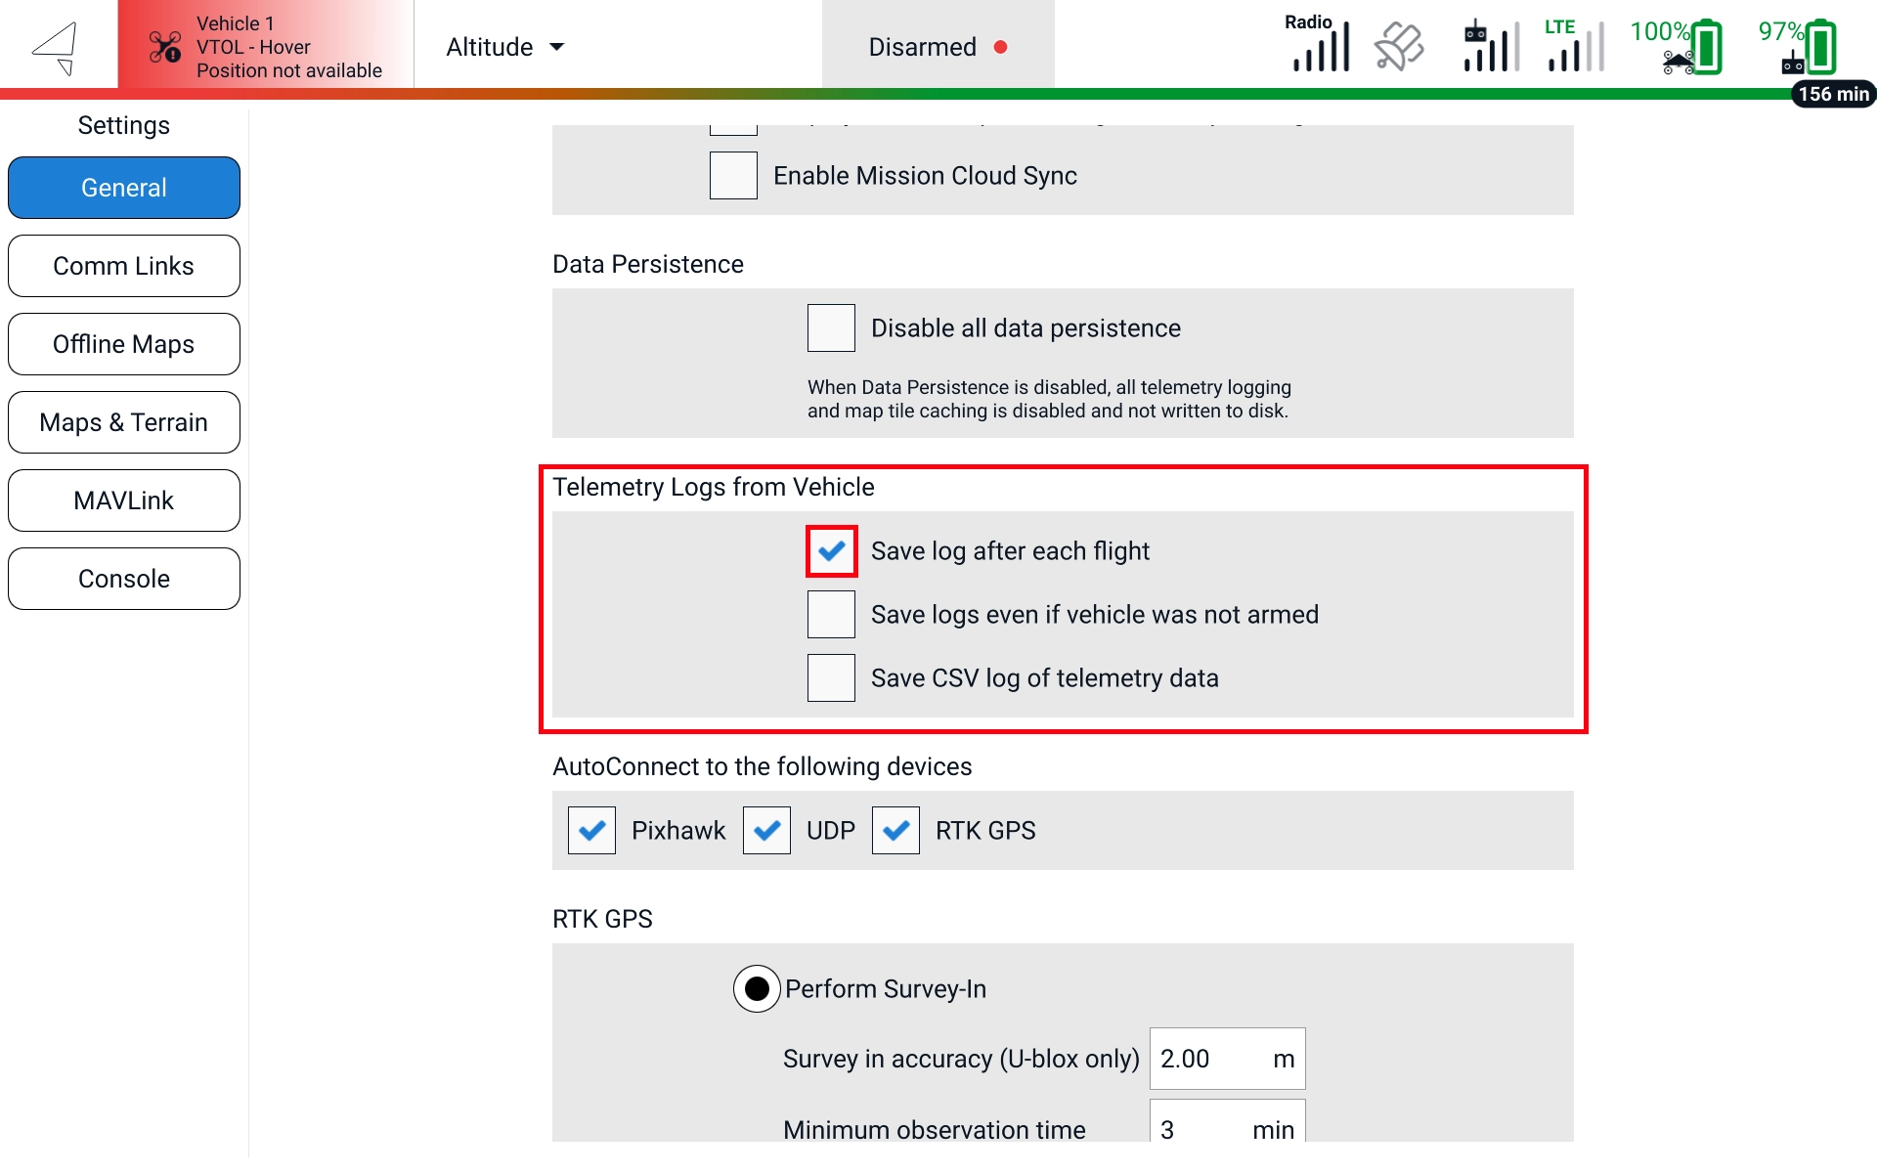Image resolution: width=1877 pixels, height=1173 pixels.
Task: Open the Radio signal strength indicator
Action: (1320, 46)
